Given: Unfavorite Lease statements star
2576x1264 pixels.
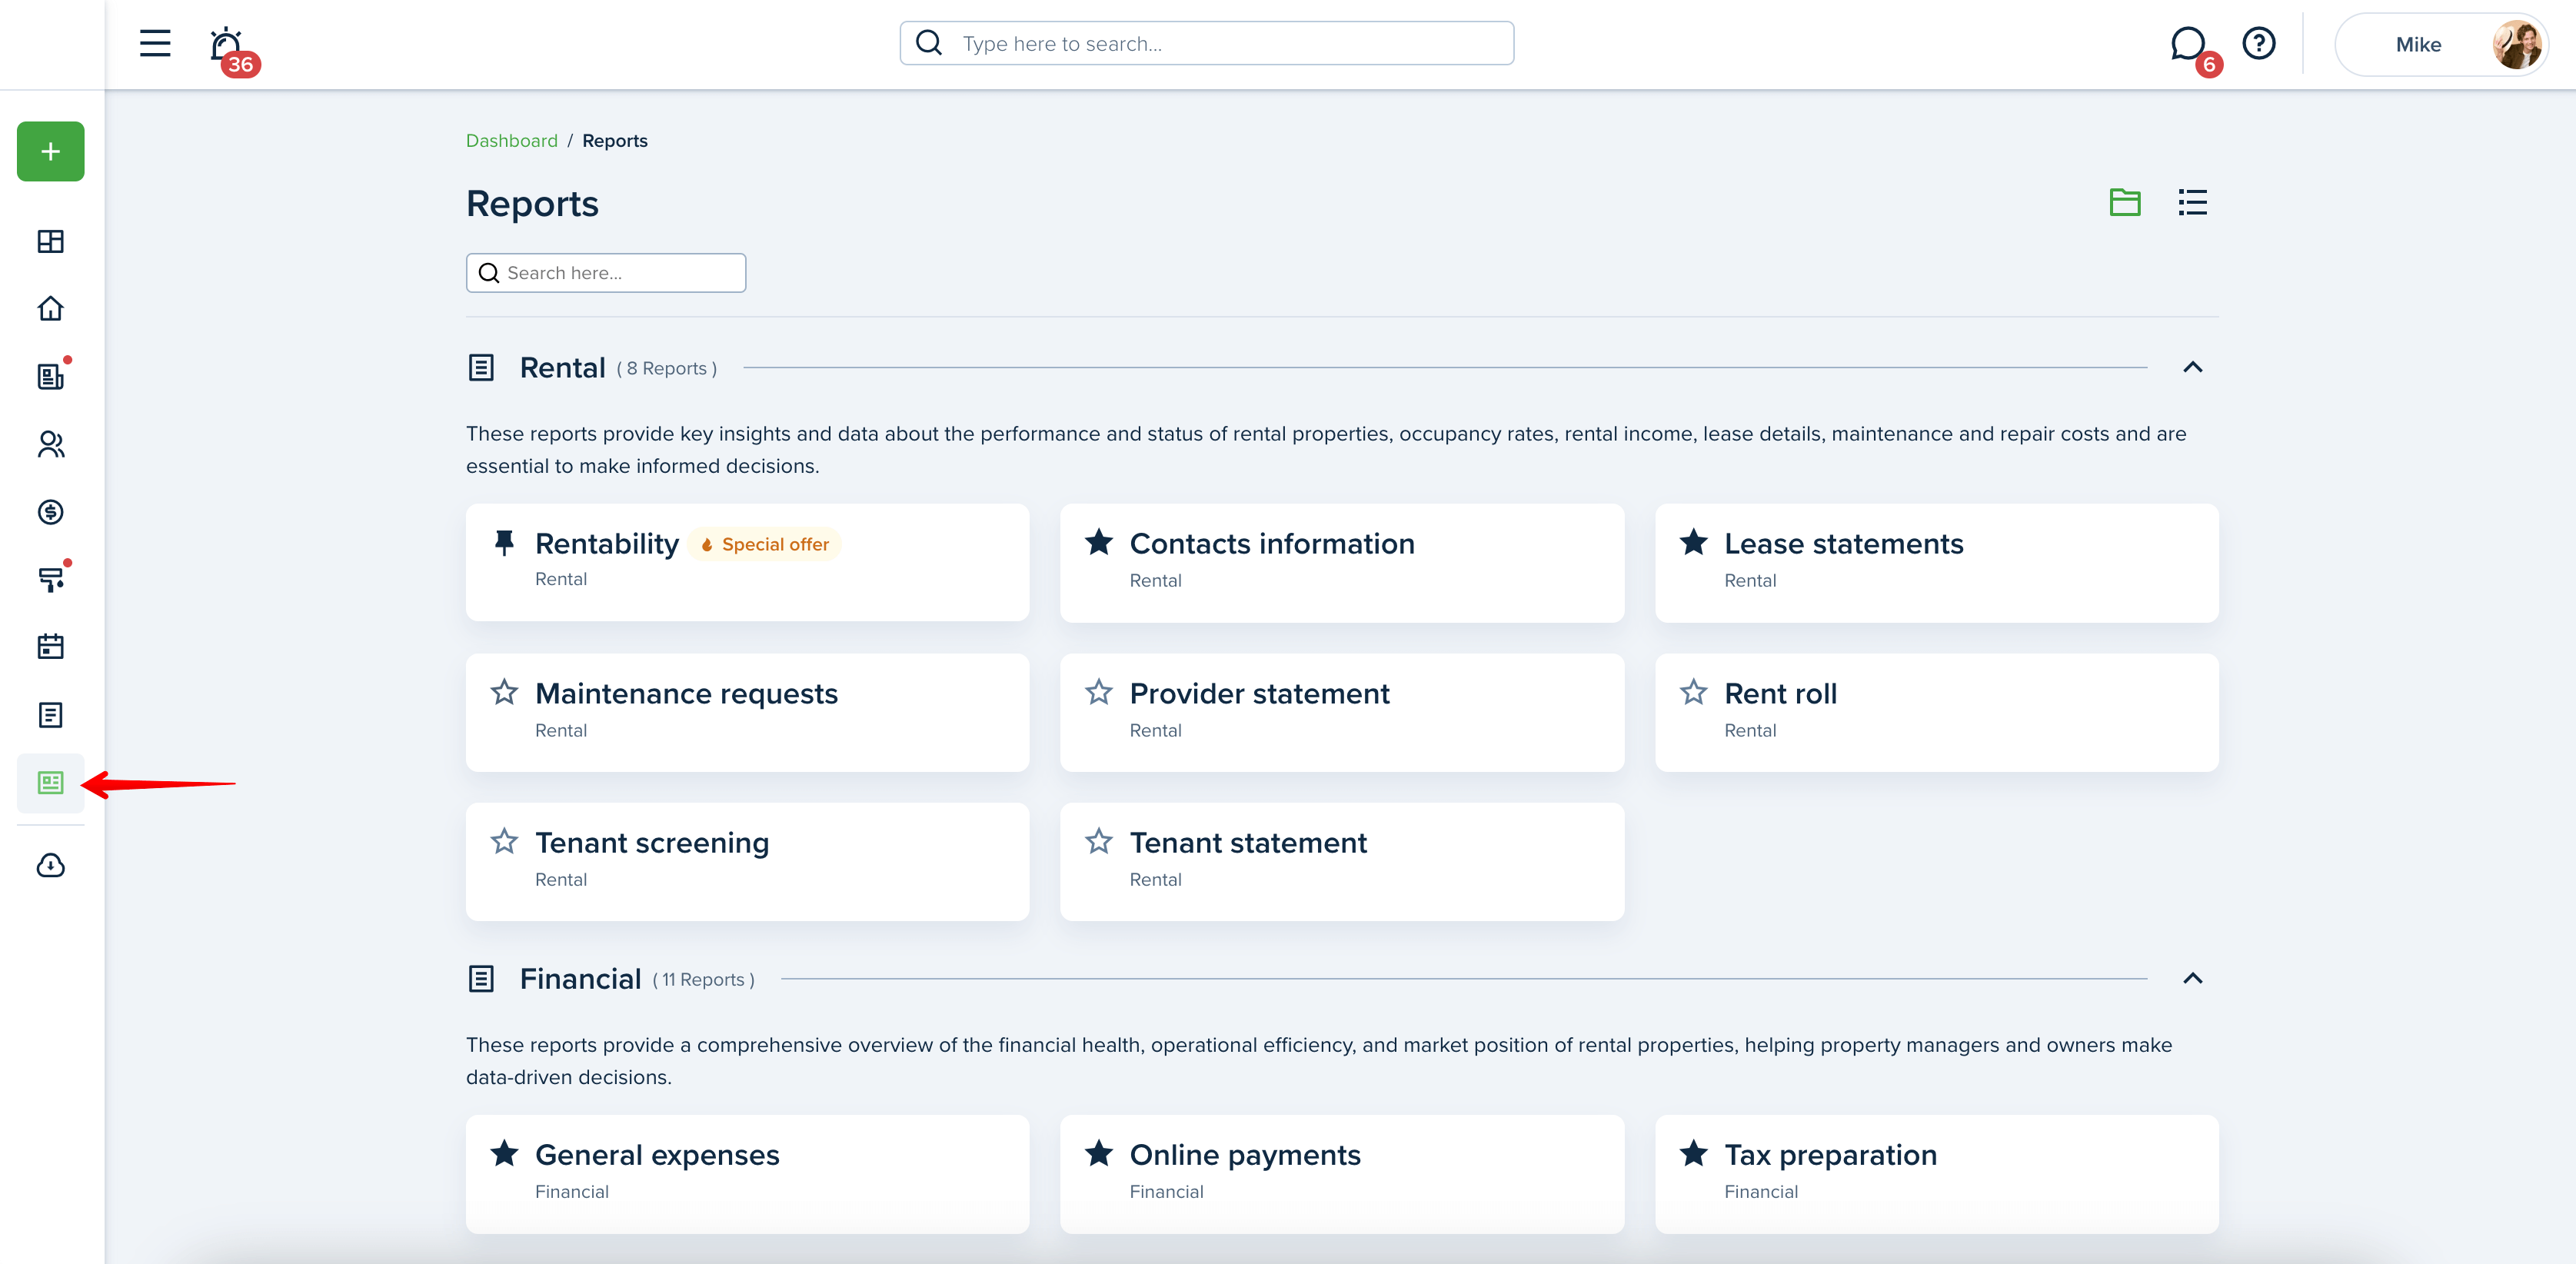Looking at the screenshot, I should (1693, 542).
